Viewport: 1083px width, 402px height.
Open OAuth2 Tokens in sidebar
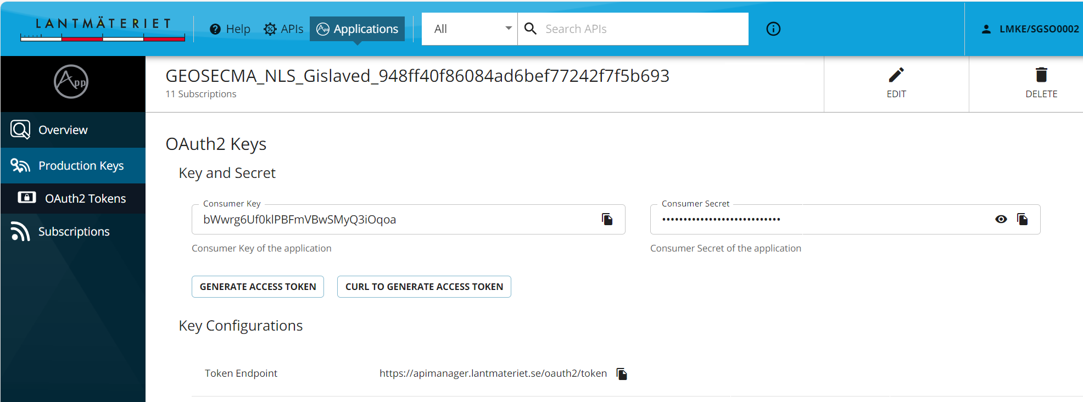tap(85, 199)
